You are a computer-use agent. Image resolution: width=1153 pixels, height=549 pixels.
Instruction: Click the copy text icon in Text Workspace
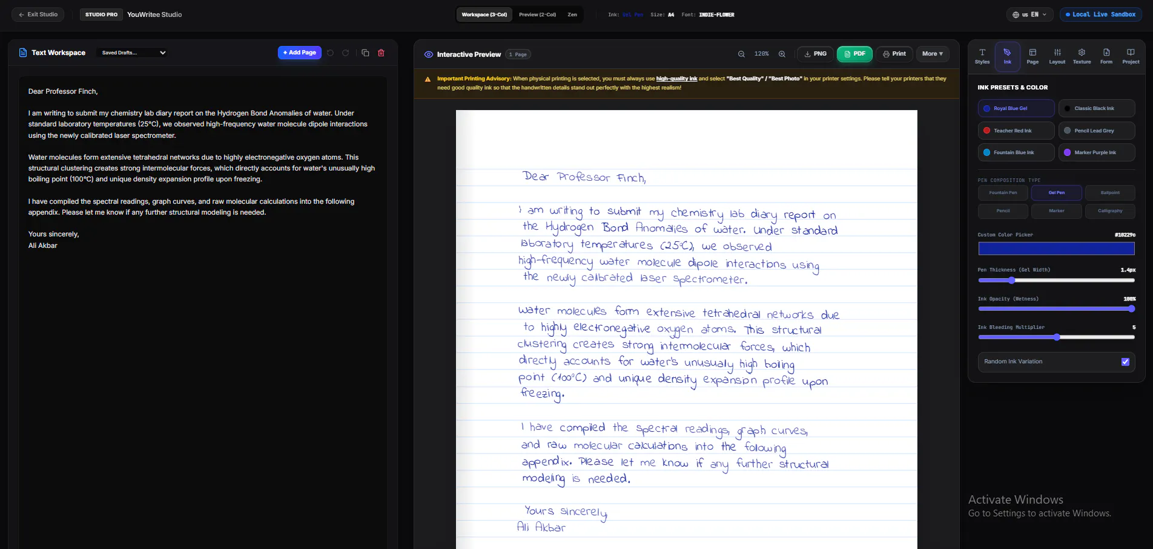(365, 53)
